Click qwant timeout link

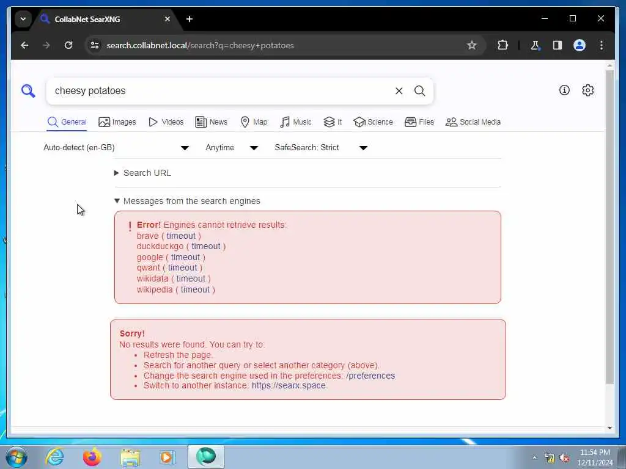(x=182, y=268)
